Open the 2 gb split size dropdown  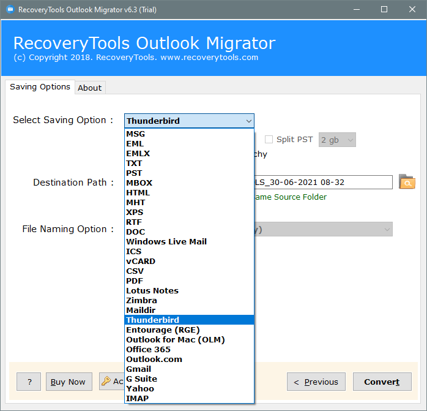[337, 140]
